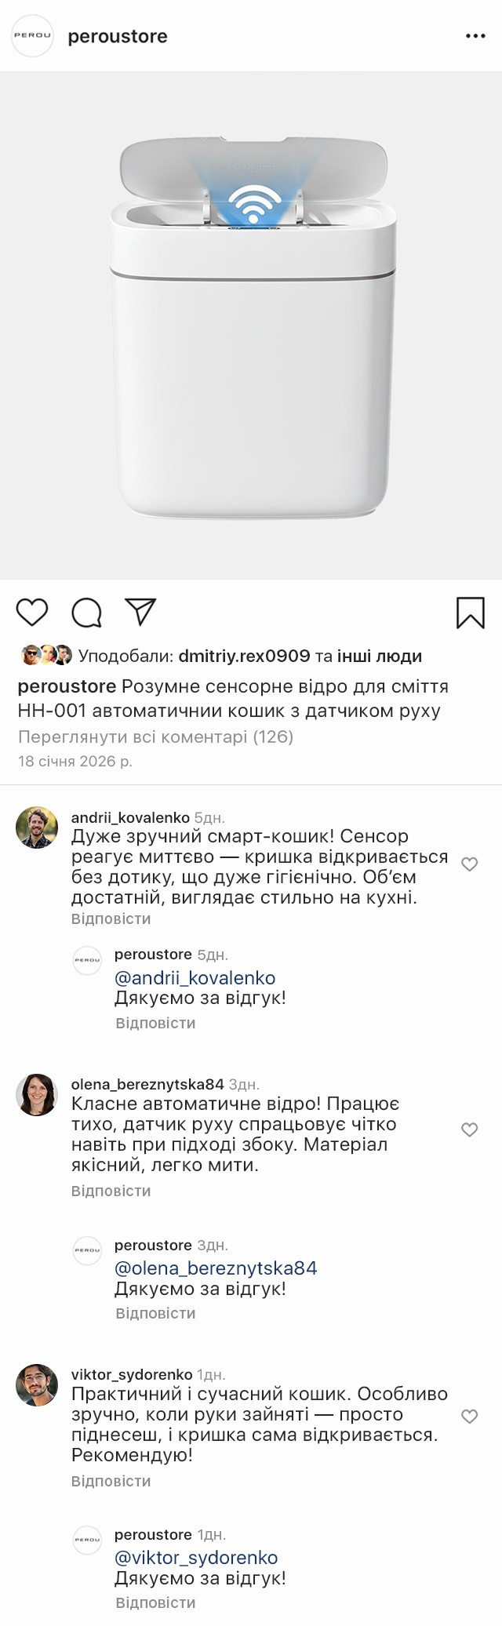Open the @olena_bereznytska84 mention link

coord(216,1268)
